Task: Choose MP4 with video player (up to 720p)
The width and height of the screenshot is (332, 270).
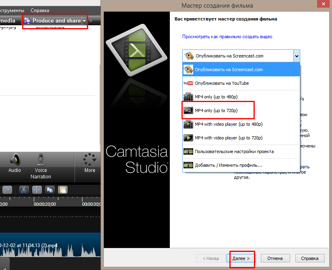Action: click(241, 138)
